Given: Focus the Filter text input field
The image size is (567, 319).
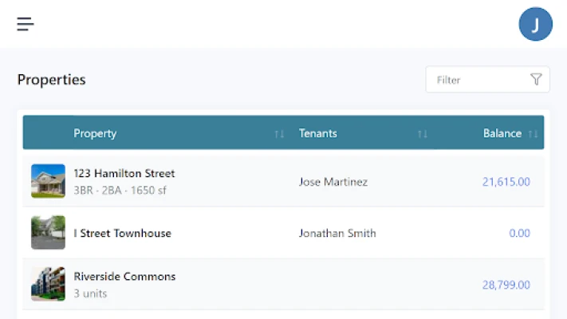Looking at the screenshot, I should [x=478, y=80].
